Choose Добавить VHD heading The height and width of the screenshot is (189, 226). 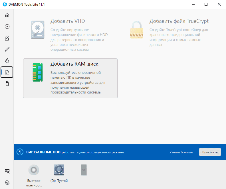pyautogui.click(x=68, y=21)
